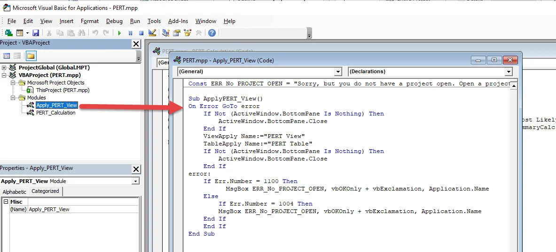The width and height of the screenshot is (556, 252).
Task: Open the (General) object dropdown in code window
Action: 338,71
